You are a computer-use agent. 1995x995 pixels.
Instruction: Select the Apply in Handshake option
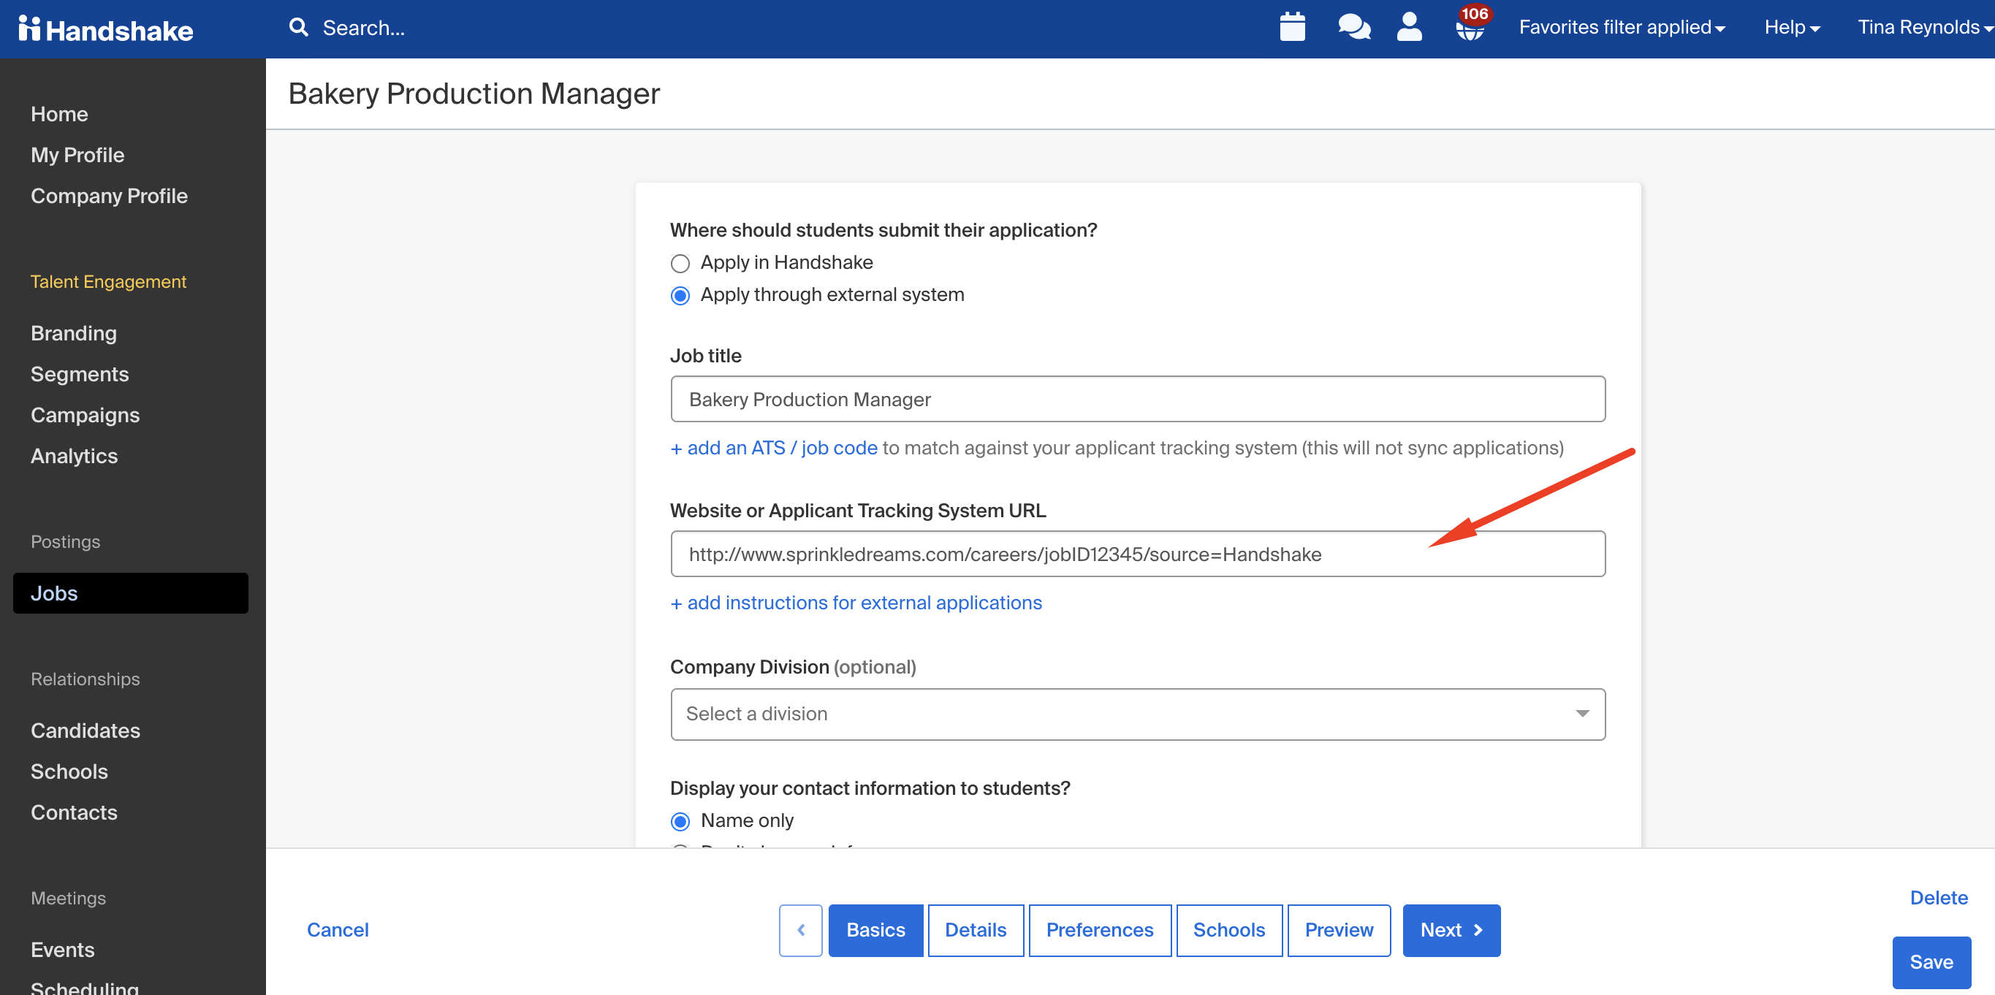(x=679, y=263)
